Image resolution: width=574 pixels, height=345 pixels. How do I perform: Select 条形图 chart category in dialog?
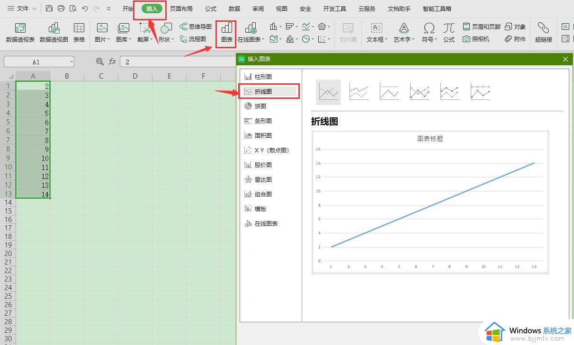[270, 121]
